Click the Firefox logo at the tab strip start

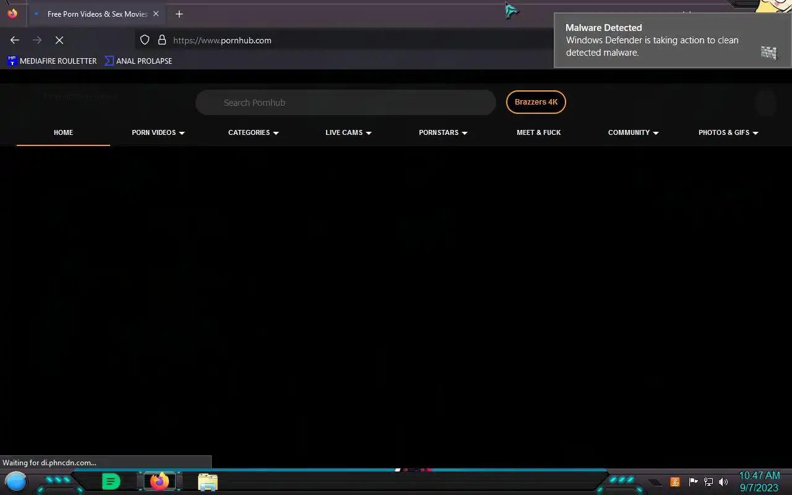tap(12, 13)
